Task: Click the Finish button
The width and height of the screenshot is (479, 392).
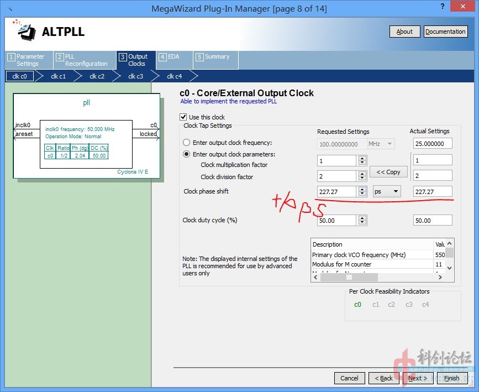Action: point(452,378)
